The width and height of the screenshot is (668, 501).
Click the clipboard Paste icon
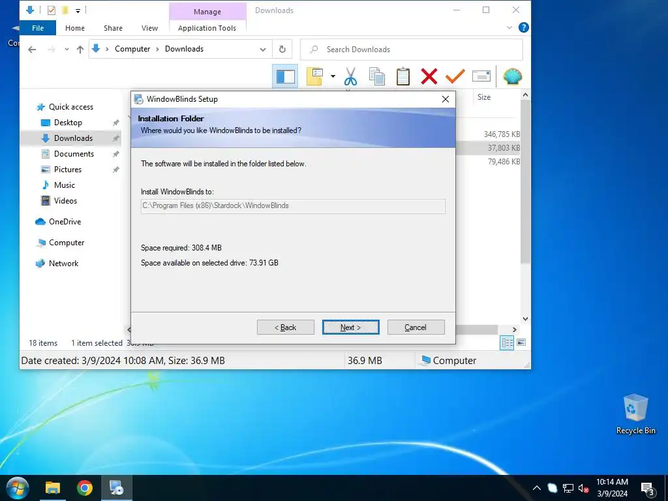click(403, 77)
